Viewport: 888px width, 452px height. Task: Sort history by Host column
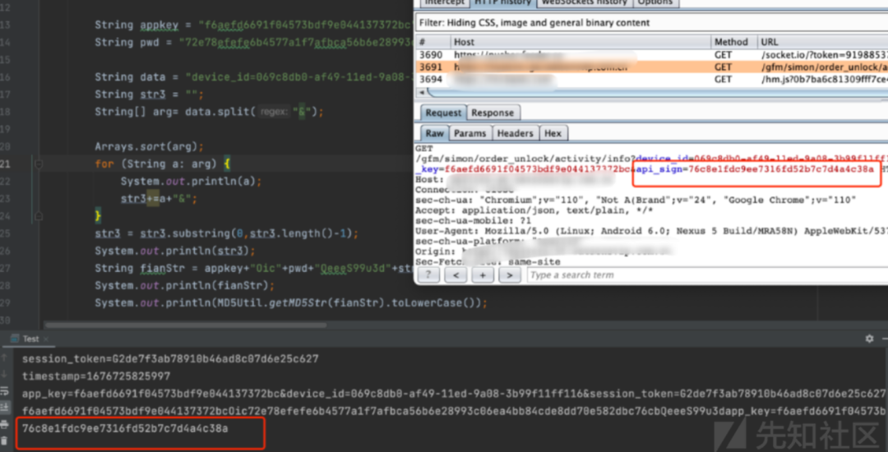tap(581, 42)
